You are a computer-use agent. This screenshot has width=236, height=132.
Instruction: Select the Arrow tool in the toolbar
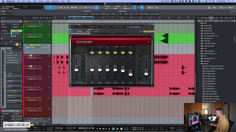pyautogui.click(x=49, y=7)
